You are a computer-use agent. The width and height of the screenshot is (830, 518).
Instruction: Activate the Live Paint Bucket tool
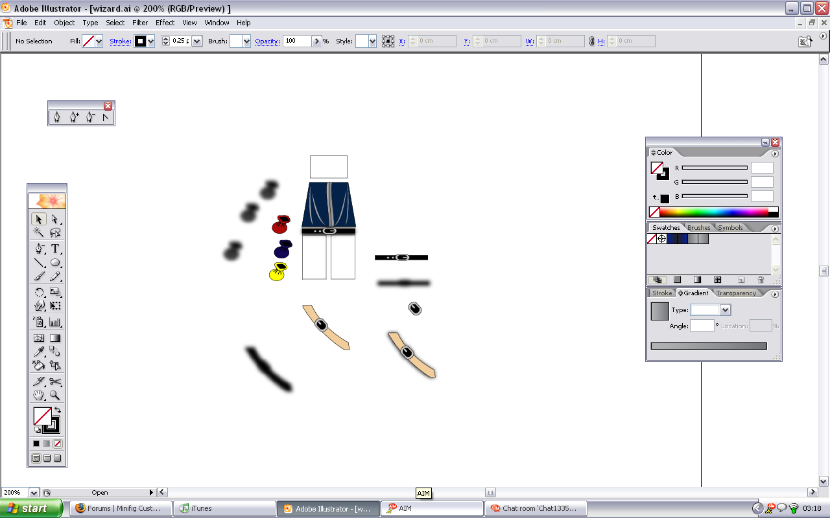tap(39, 365)
